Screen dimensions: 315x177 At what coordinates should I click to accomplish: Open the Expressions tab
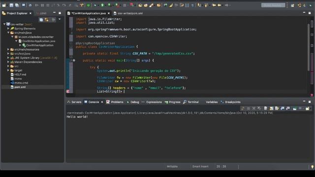152,102
